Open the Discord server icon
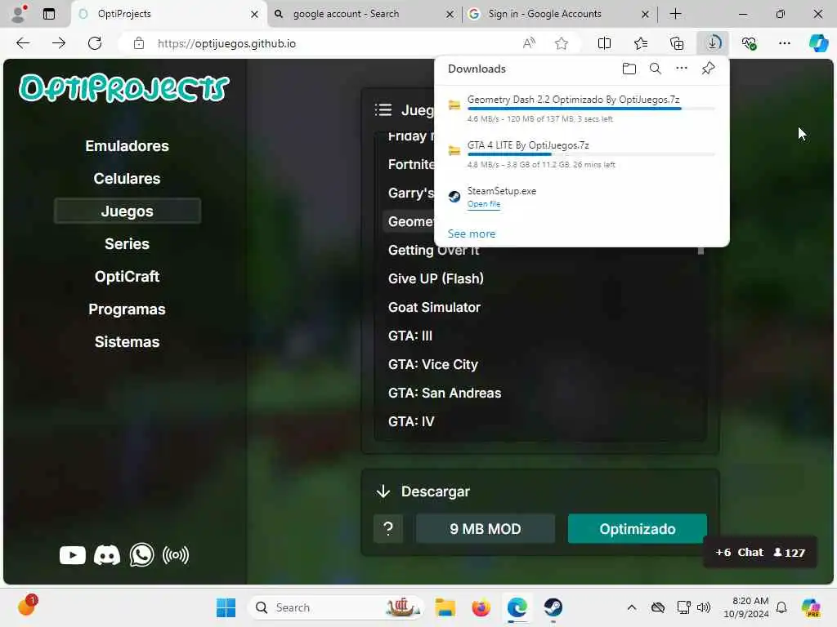The image size is (837, 627). tap(107, 555)
